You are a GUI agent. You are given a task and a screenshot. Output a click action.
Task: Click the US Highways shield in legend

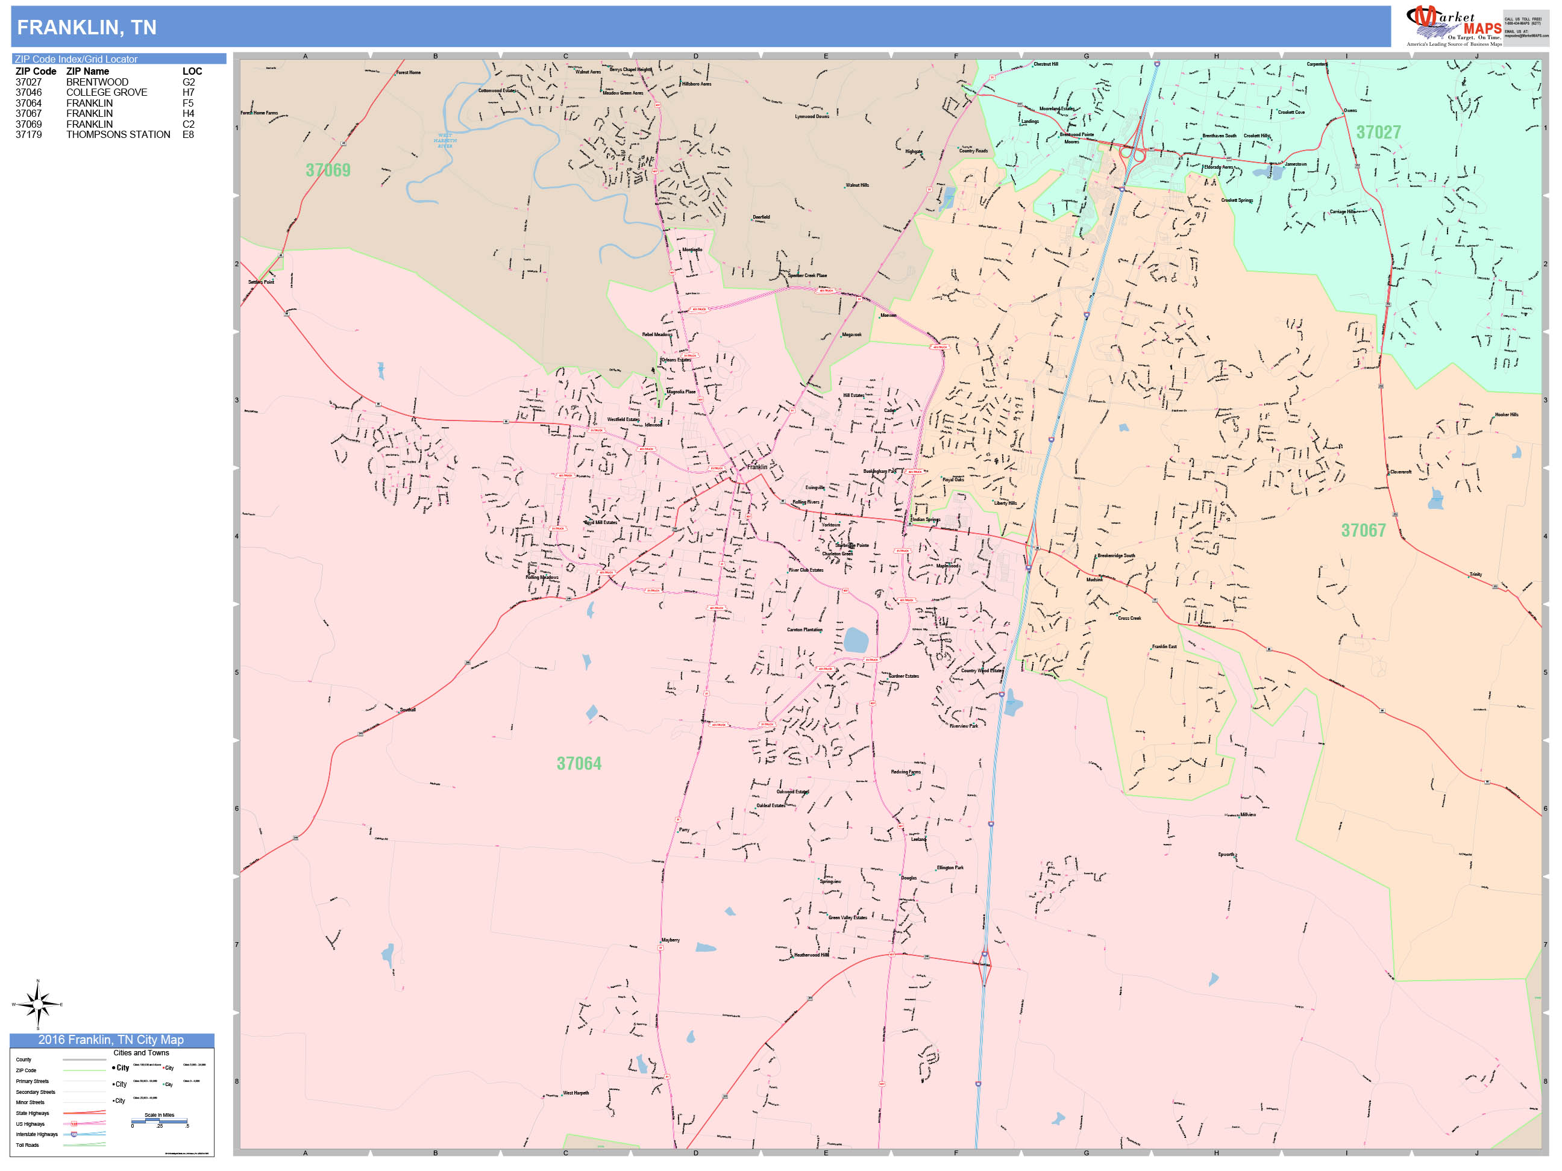point(74,1123)
